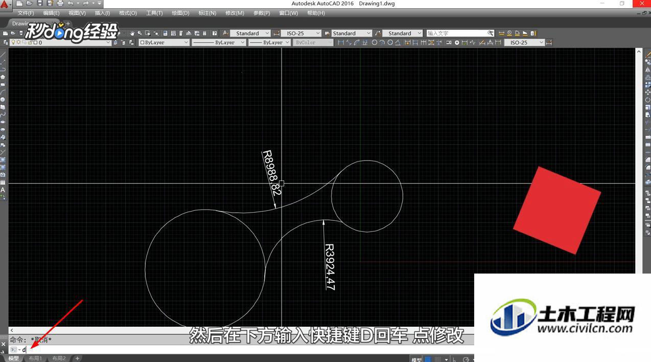The height and width of the screenshot is (362, 651).
Task: Click the tab-bar plus button for new drawing
Action: pos(68,24)
